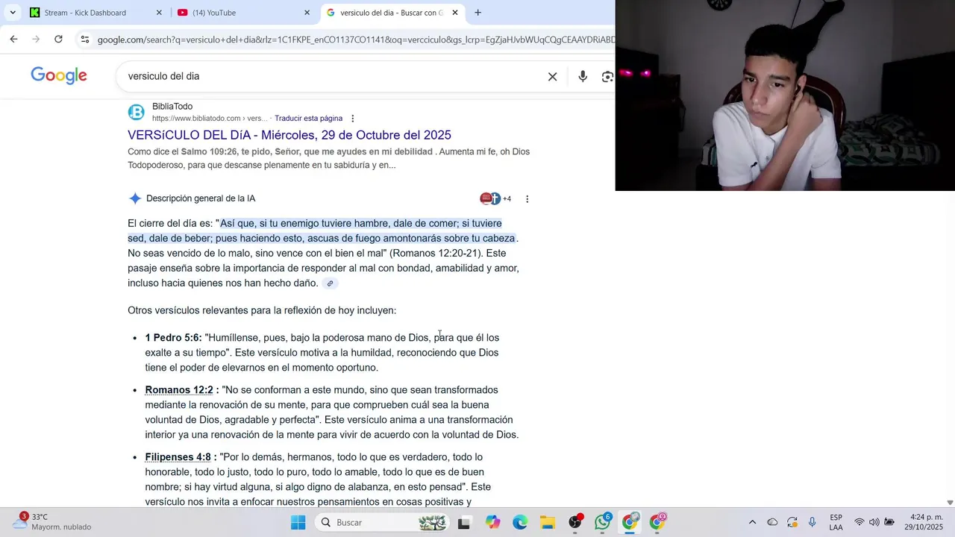Click the AI overview sparkle icon
The width and height of the screenshot is (955, 537).
pyautogui.click(x=135, y=198)
